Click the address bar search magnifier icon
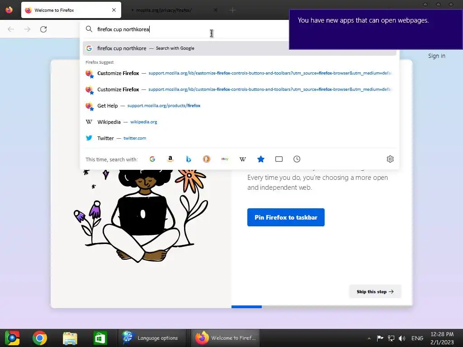463x347 pixels. tap(89, 29)
